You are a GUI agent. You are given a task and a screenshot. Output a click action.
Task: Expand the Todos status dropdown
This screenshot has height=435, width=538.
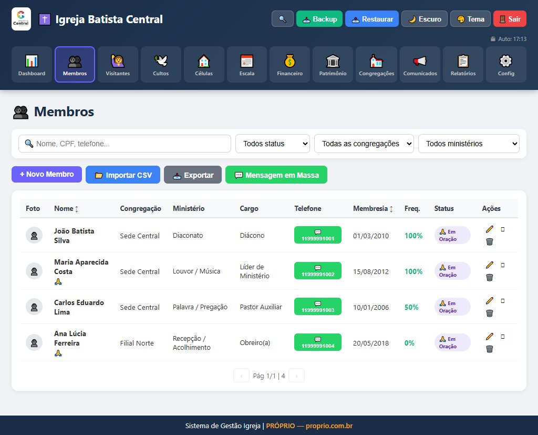click(273, 144)
